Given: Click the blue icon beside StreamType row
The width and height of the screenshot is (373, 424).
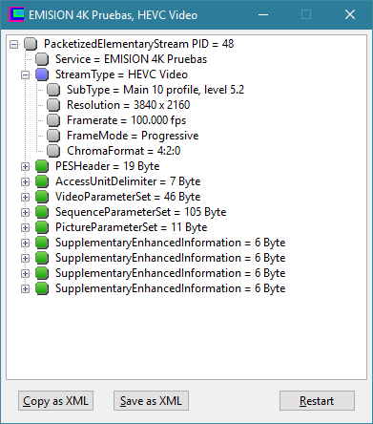Looking at the screenshot, I should (x=42, y=74).
